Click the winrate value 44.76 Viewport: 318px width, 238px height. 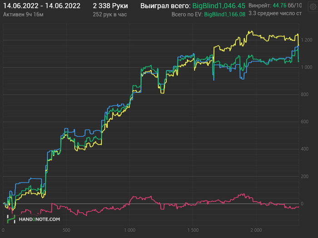coord(279,5)
